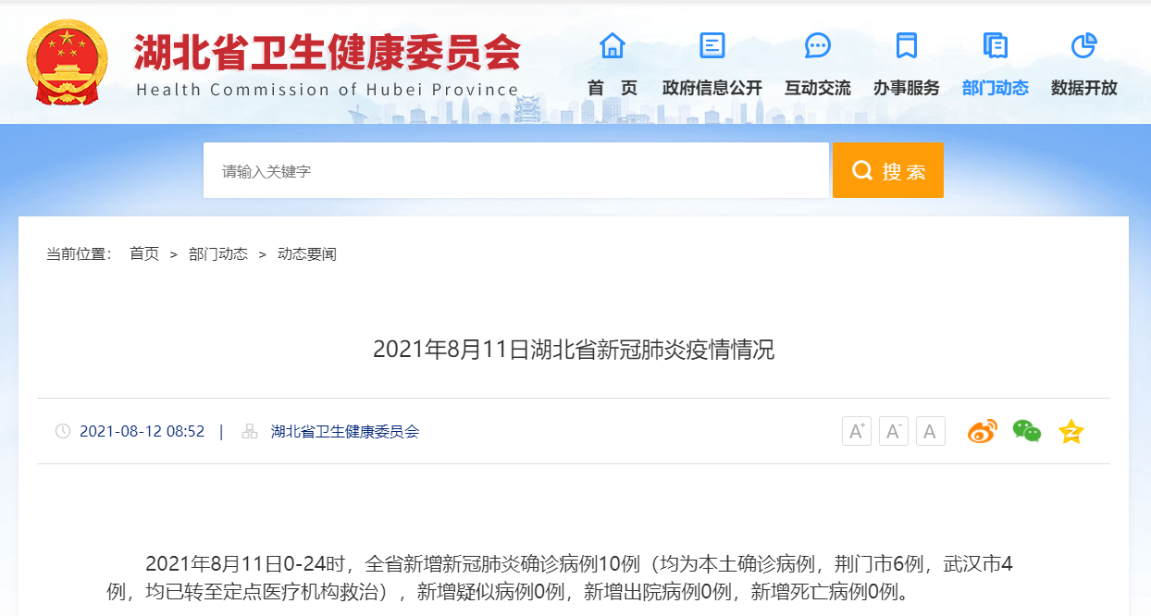1151x616 pixels.
Task: Click the 当前位置 label
Action: 80,253
